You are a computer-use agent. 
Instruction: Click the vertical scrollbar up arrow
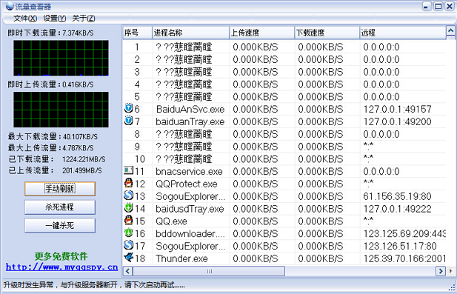click(450, 31)
